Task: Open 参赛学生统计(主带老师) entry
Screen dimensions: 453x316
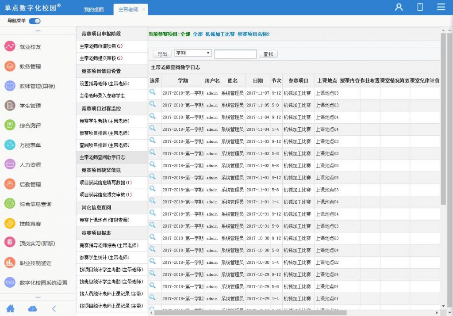Action: (x=112, y=258)
